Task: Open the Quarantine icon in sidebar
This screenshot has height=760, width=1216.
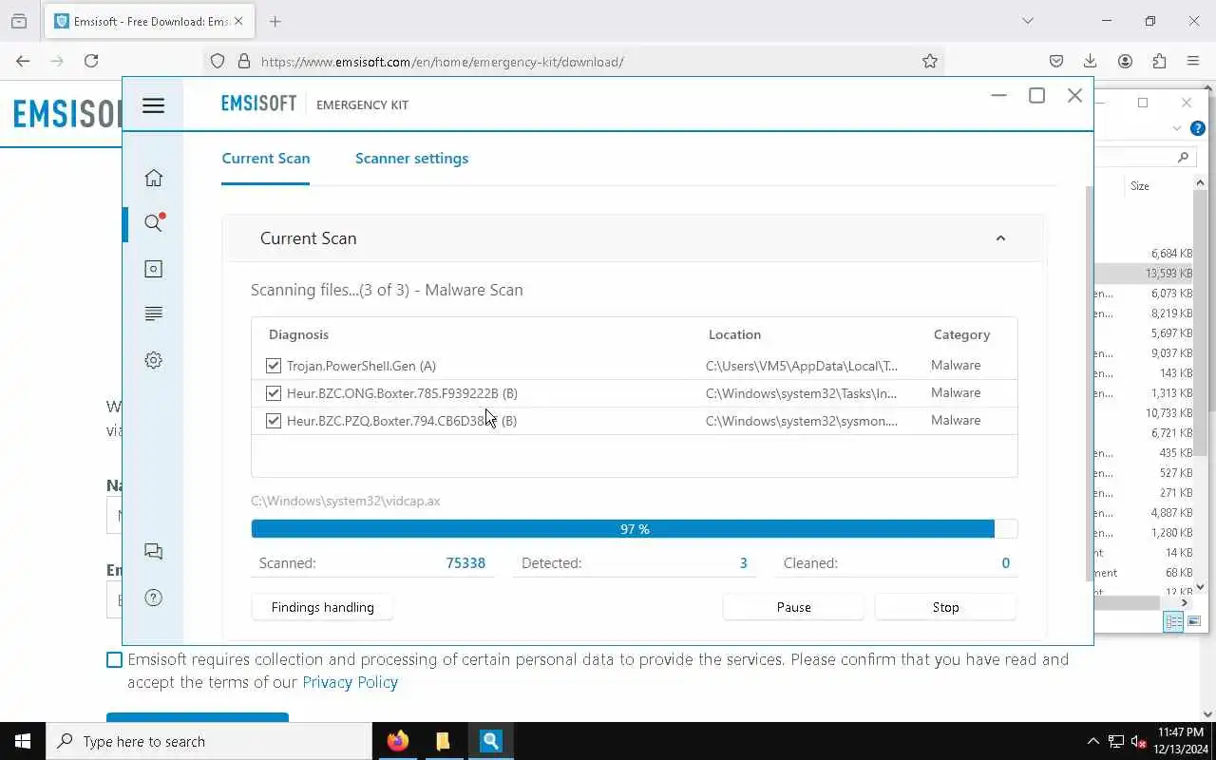Action: (153, 269)
